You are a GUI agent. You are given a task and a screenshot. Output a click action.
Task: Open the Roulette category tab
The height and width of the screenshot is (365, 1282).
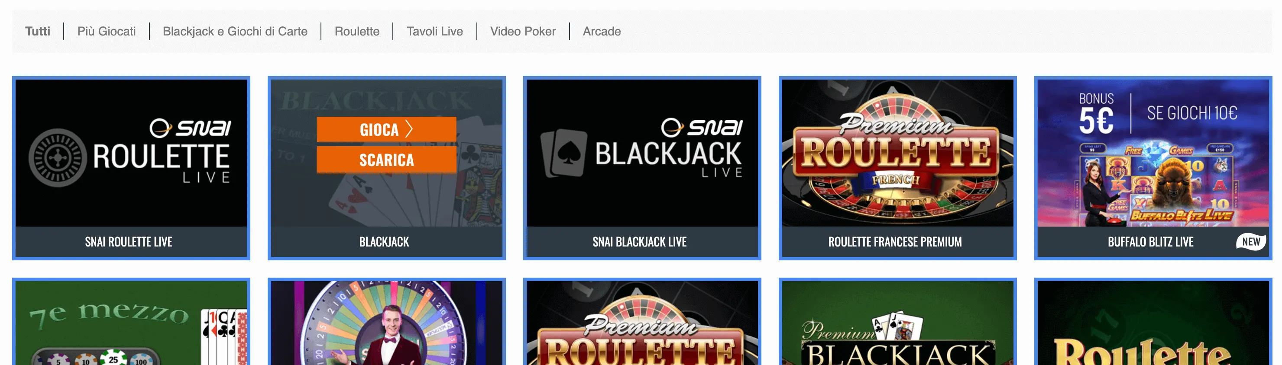coord(357,31)
